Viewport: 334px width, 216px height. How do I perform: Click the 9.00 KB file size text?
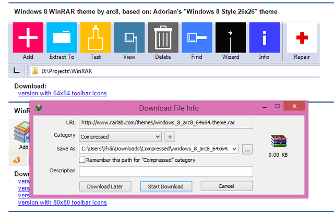pyautogui.click(x=278, y=155)
